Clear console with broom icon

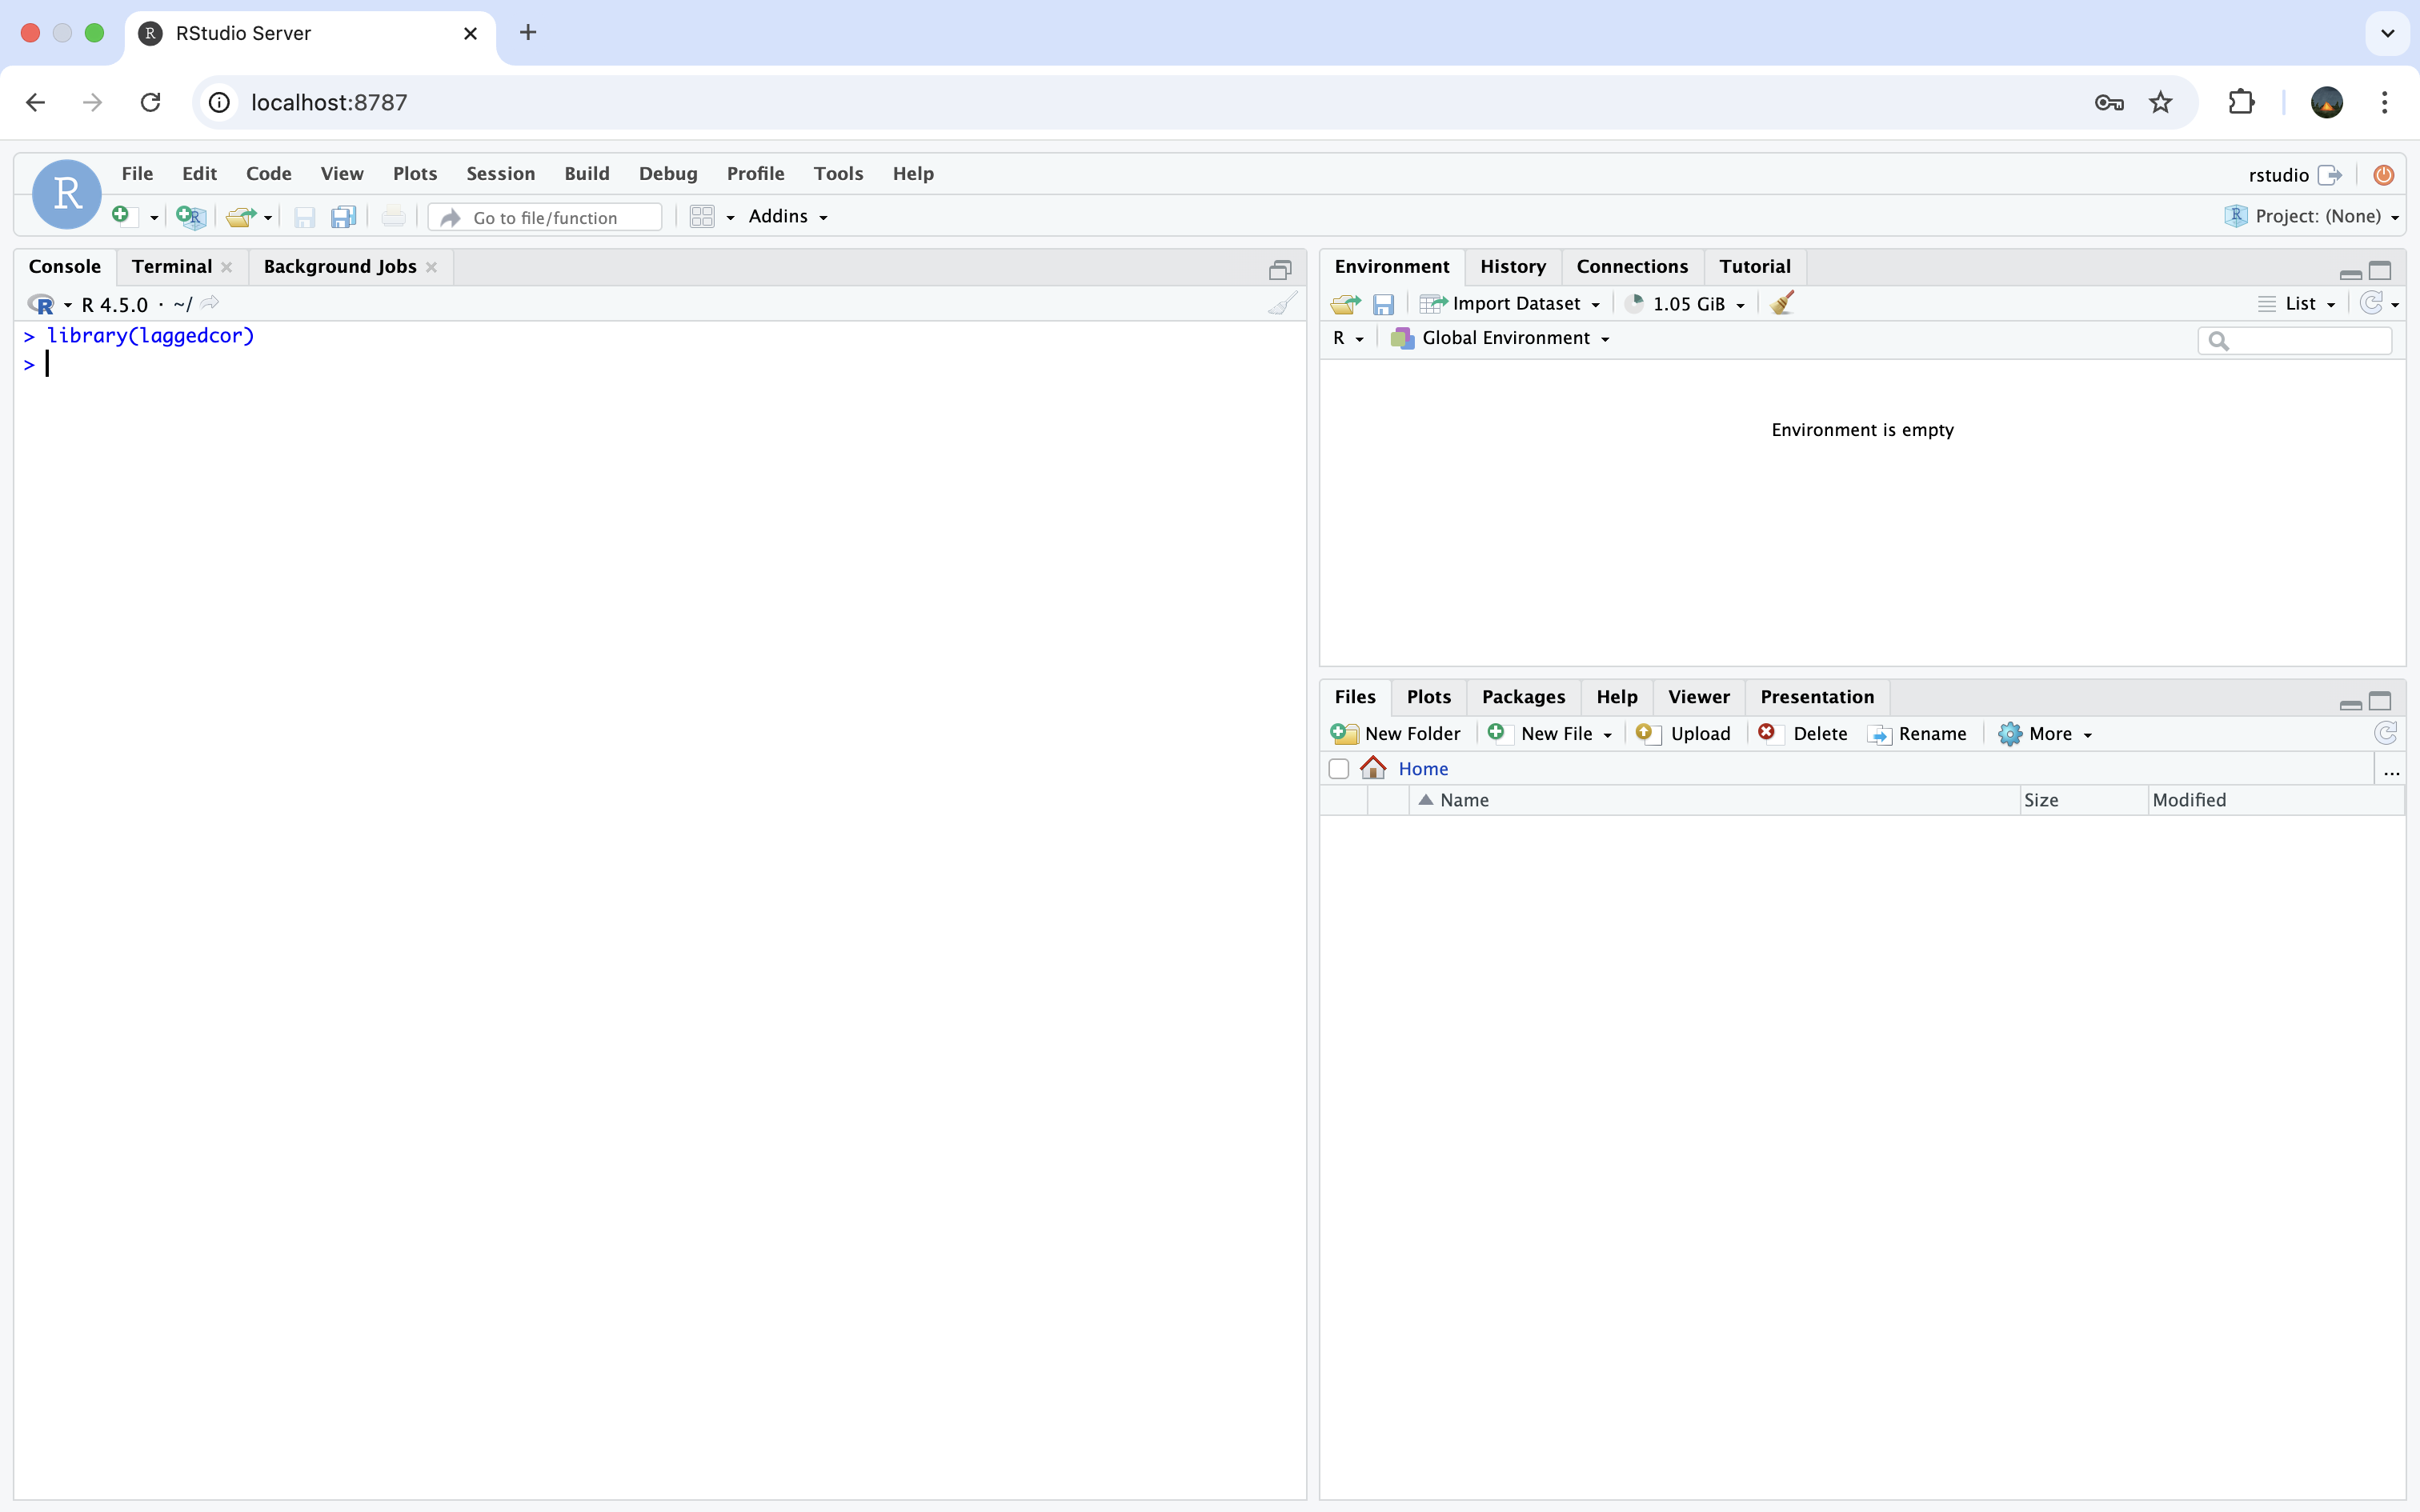1282,304
